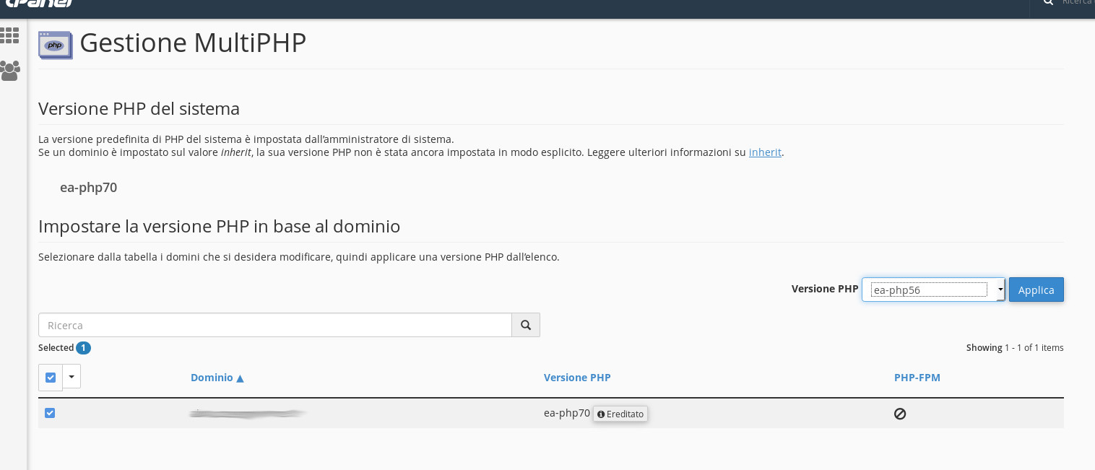Open the Versione PHP ea-php56 dropdown
Image resolution: width=1095 pixels, height=470 pixels.
[x=933, y=290]
